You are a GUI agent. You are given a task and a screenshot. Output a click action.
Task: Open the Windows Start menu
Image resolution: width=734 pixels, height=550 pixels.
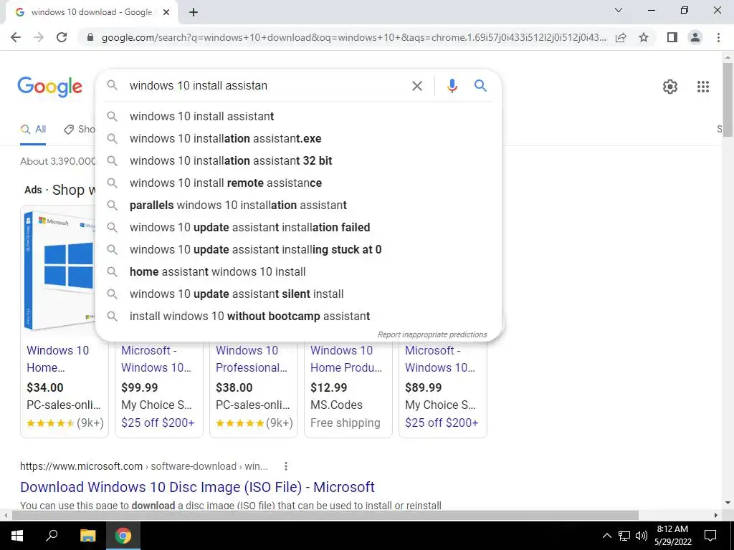tap(17, 536)
